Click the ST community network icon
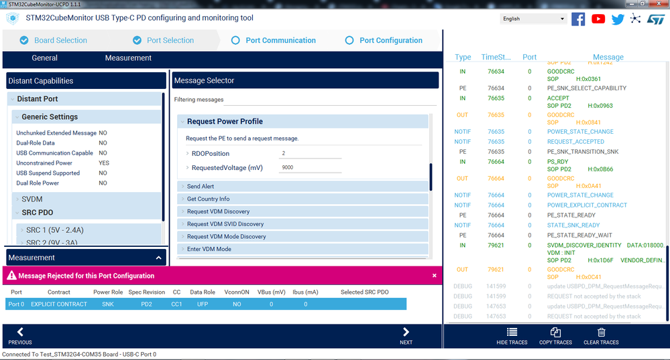 (635, 18)
